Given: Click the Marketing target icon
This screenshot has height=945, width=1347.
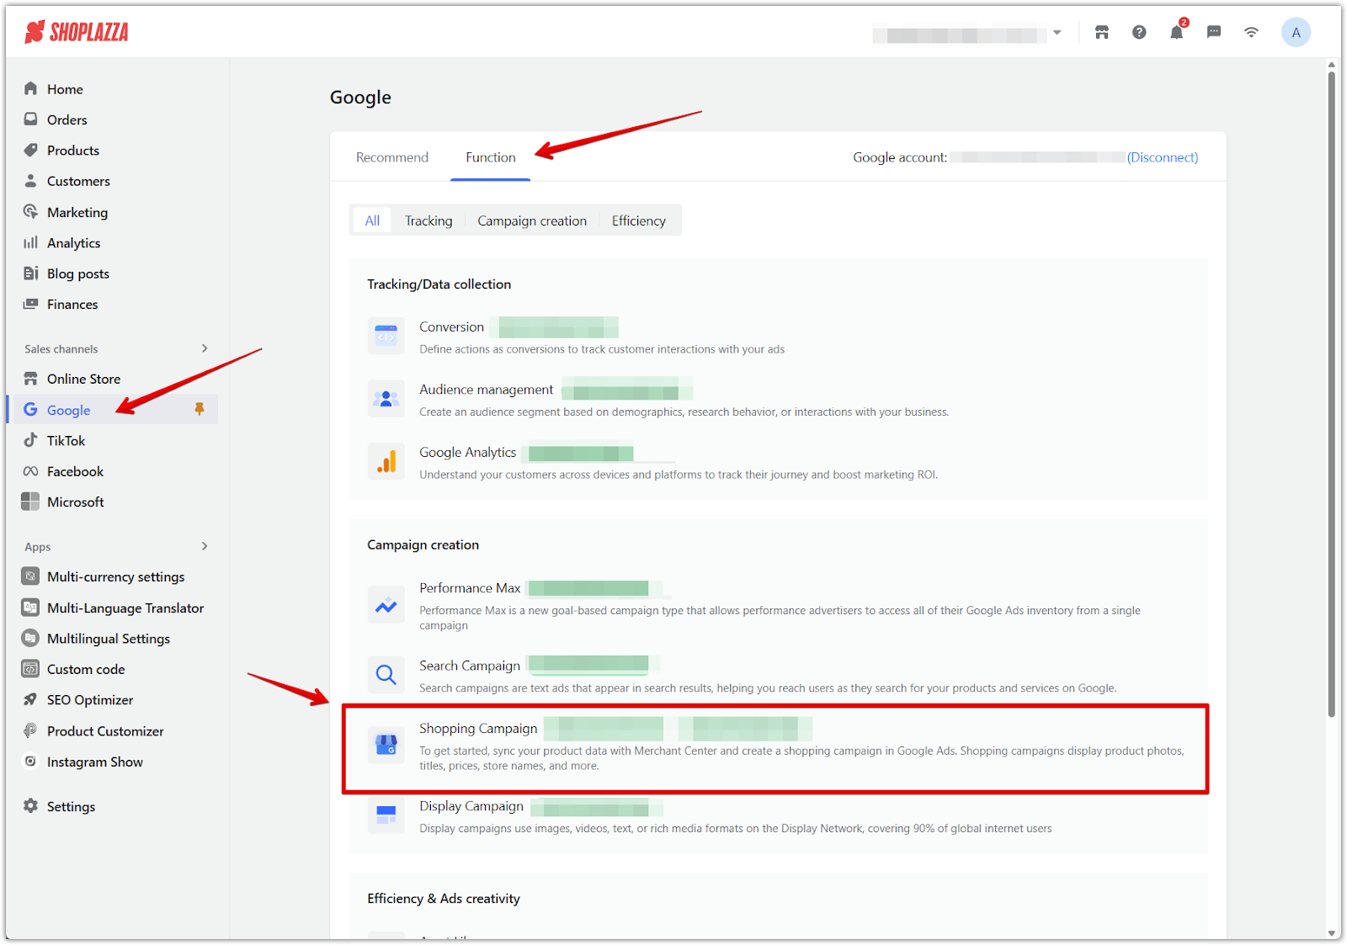Looking at the screenshot, I should (31, 212).
